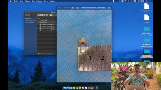
Task: Click Macintosh HD in Finder path bar
Action: [43, 54]
